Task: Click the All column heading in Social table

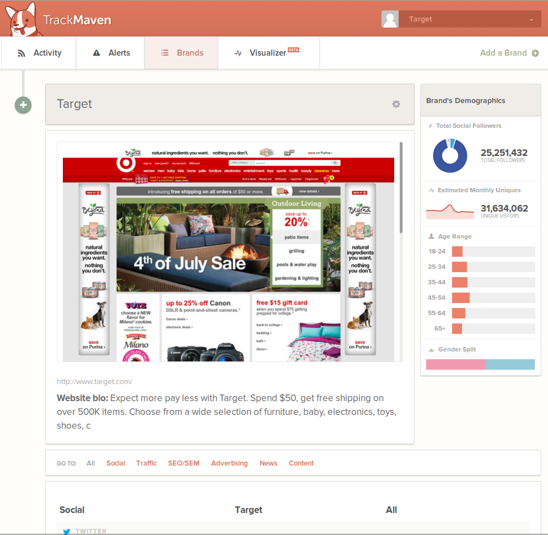Action: (391, 510)
